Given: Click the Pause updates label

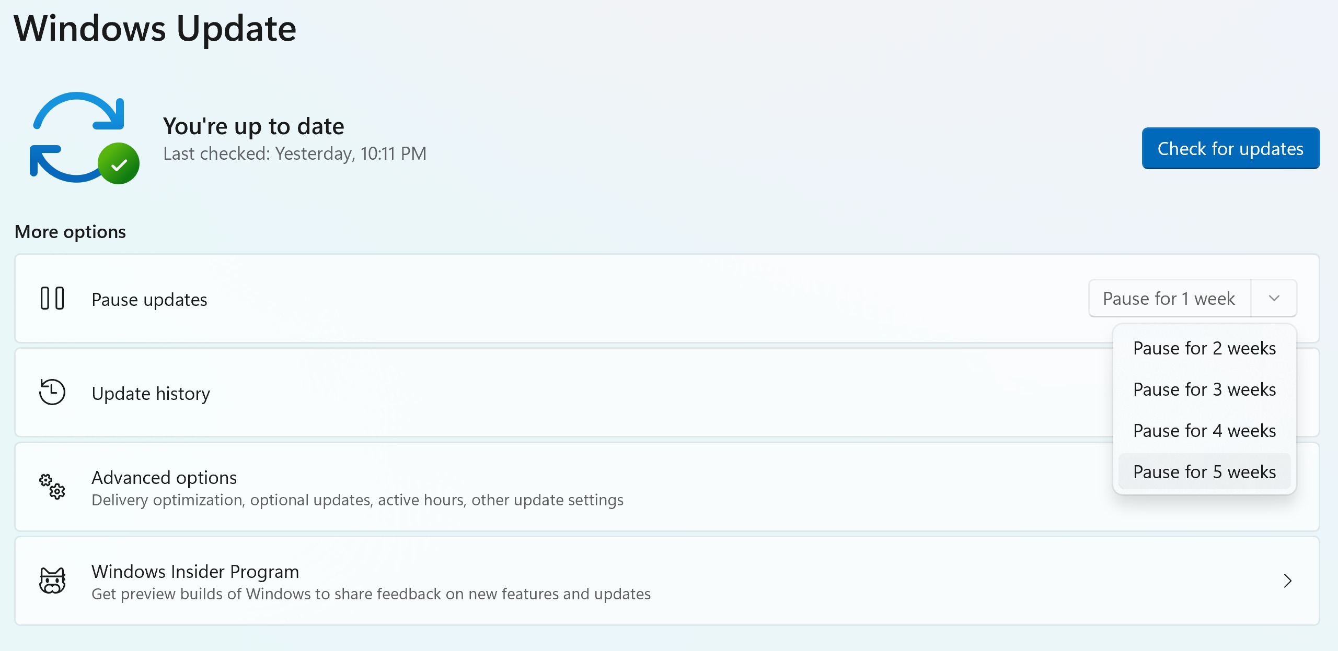Looking at the screenshot, I should click(x=149, y=300).
